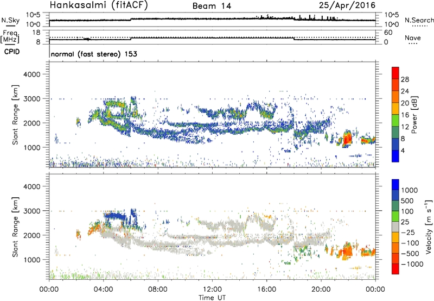
Task: Click the '04:00' time tick label
Action: 103,290
